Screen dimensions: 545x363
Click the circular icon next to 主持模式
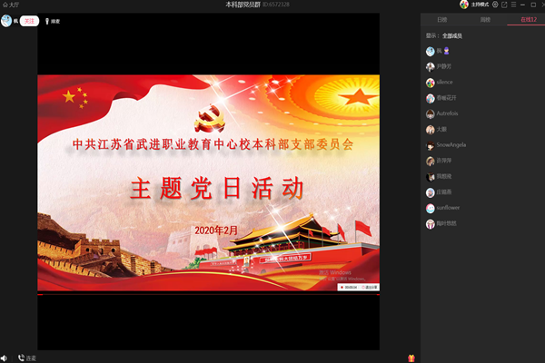495,5
